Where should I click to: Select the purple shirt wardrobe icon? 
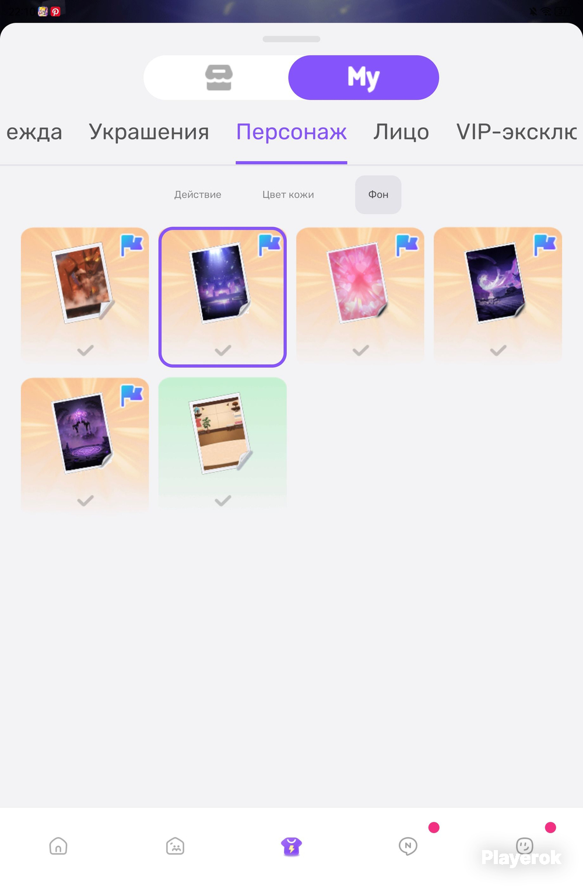point(291,846)
